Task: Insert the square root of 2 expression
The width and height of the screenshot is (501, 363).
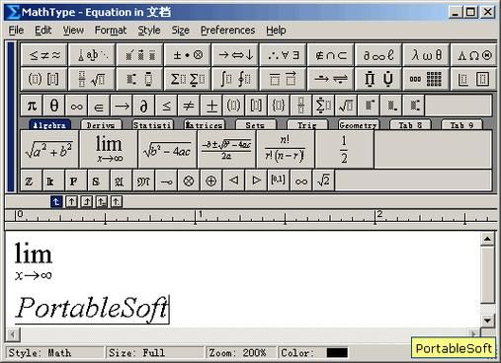Action: (x=323, y=181)
